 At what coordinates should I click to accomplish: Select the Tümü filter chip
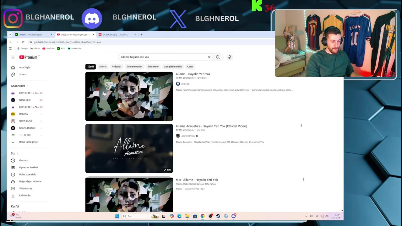(x=90, y=67)
